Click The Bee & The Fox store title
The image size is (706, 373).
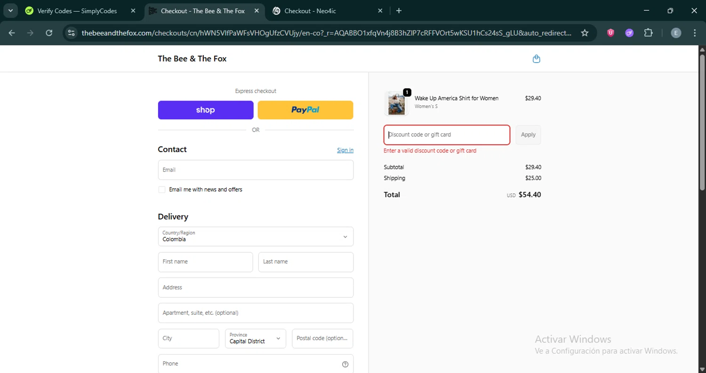192,59
